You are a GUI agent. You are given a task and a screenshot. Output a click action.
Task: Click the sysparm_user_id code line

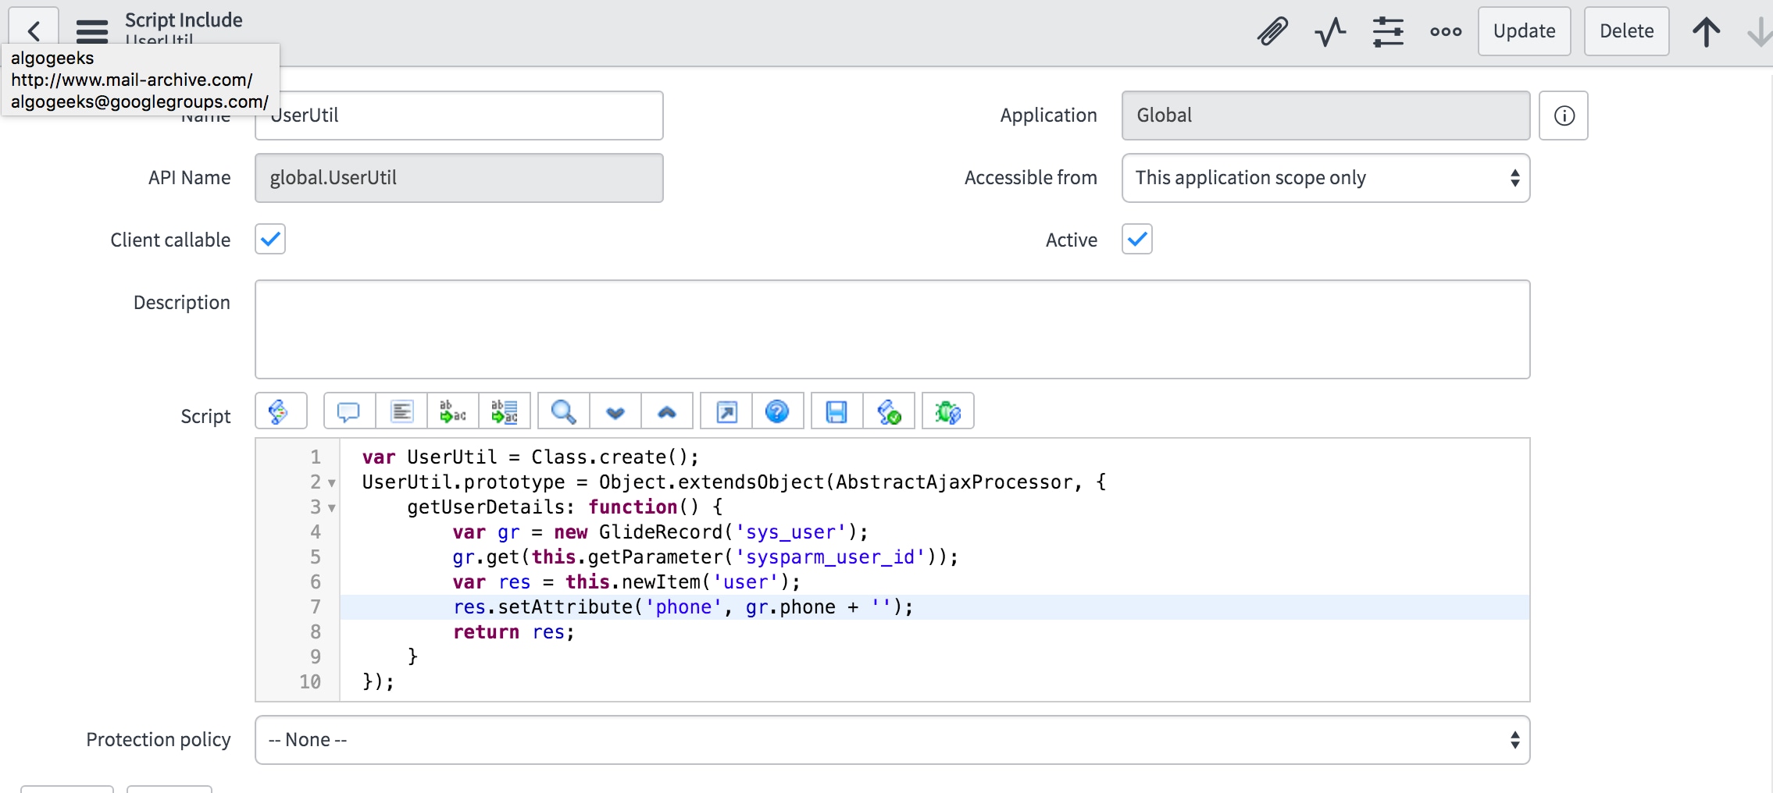(705, 557)
